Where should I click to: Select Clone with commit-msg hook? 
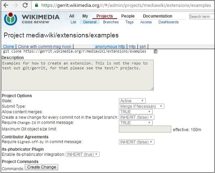[44, 46]
